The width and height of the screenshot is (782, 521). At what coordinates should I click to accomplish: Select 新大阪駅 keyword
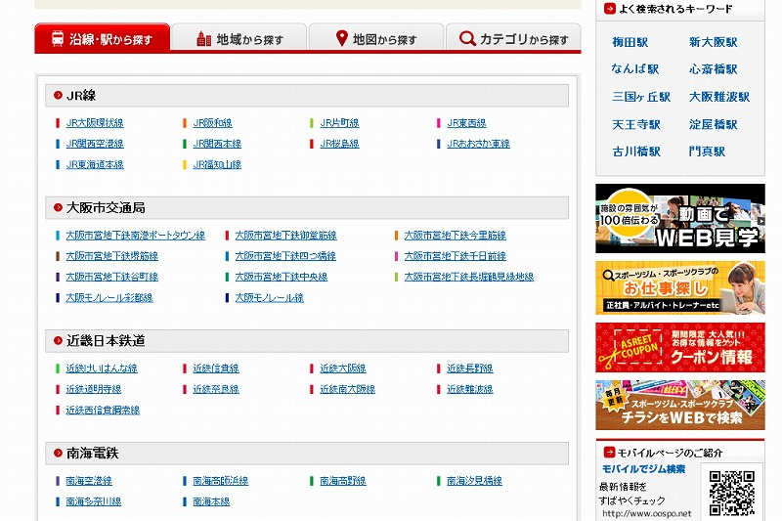[x=714, y=42]
